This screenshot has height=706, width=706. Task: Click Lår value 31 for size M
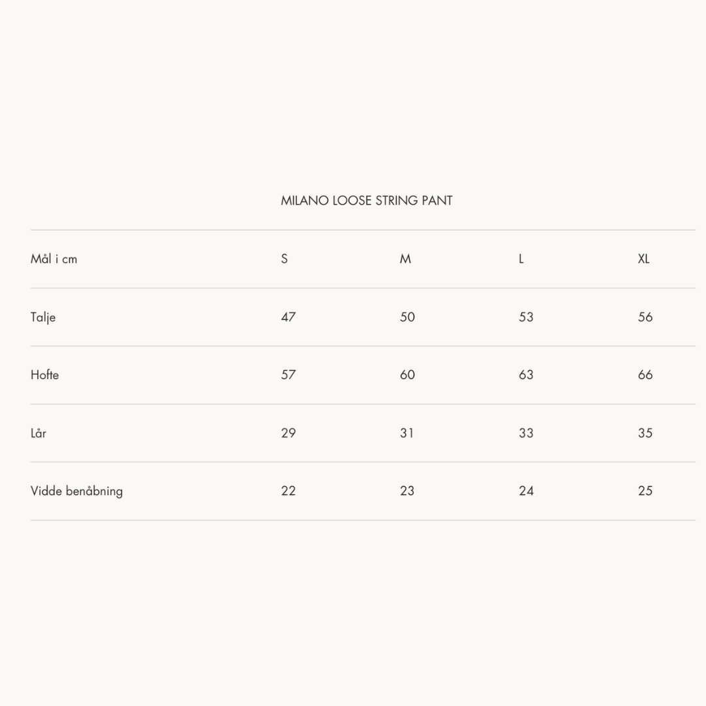[x=407, y=433]
